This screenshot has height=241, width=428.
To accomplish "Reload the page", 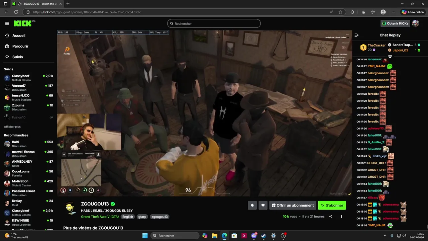I will coord(16,12).
